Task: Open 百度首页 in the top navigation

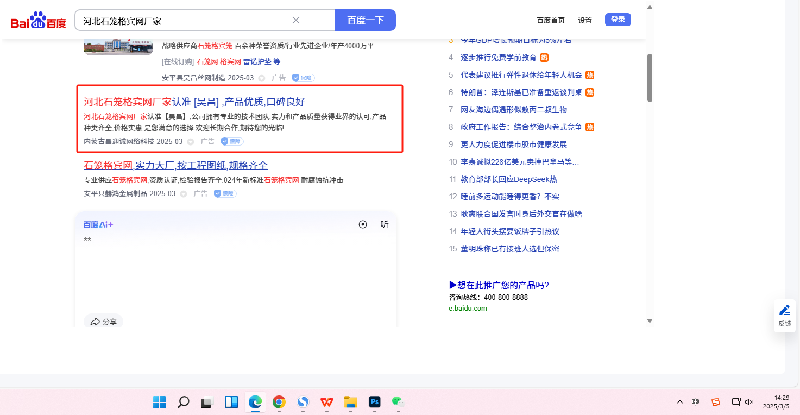Action: 551,20
